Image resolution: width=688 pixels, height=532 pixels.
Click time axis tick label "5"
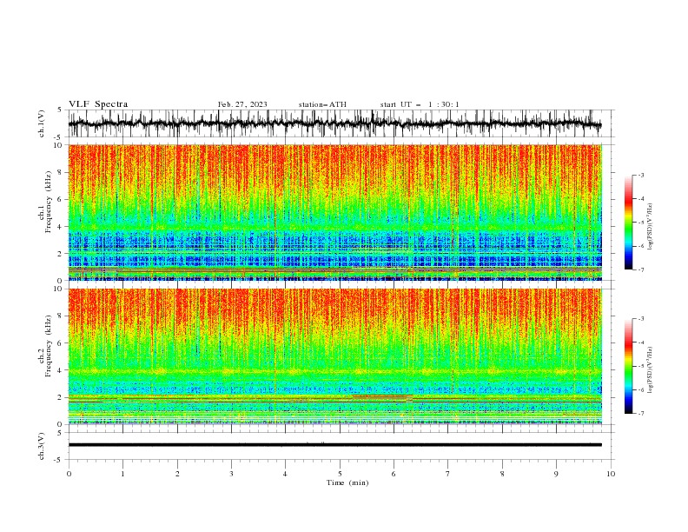point(340,474)
